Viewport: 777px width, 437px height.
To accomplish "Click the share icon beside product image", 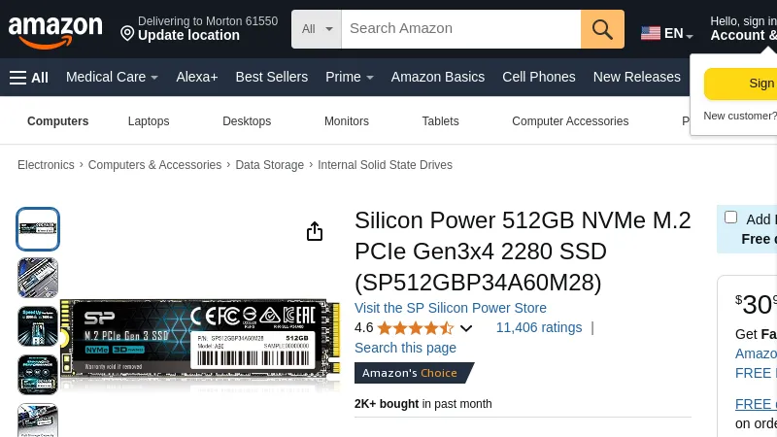I will click(315, 231).
